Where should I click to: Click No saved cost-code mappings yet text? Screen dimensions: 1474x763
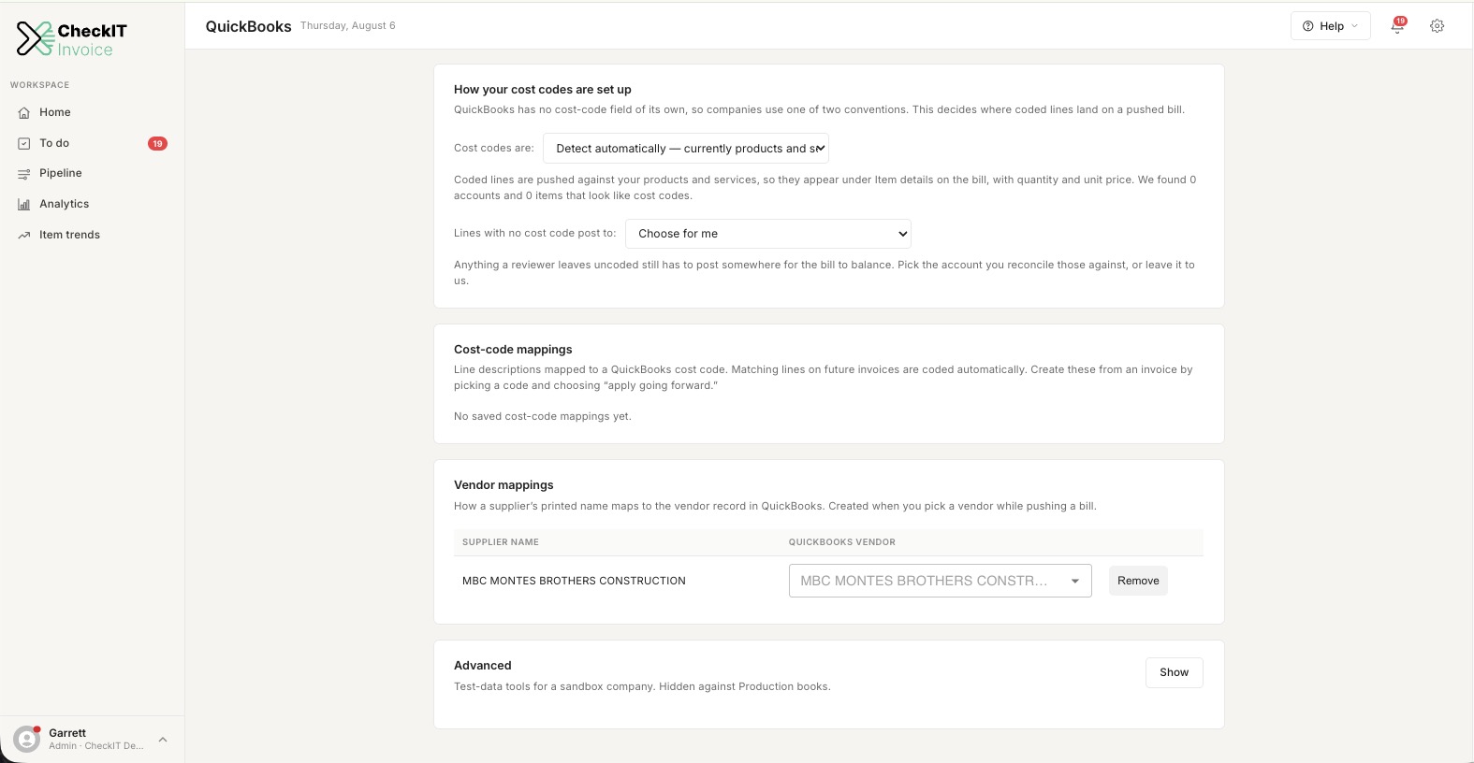(543, 416)
